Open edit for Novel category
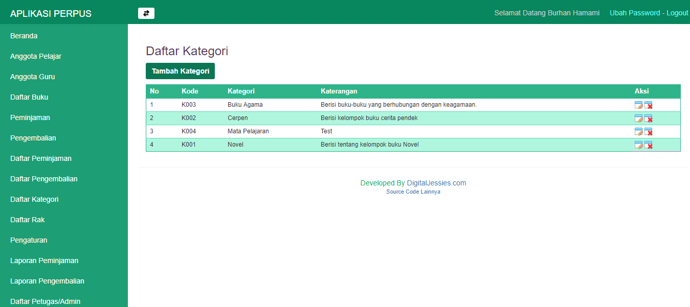690x307 pixels. 638,145
